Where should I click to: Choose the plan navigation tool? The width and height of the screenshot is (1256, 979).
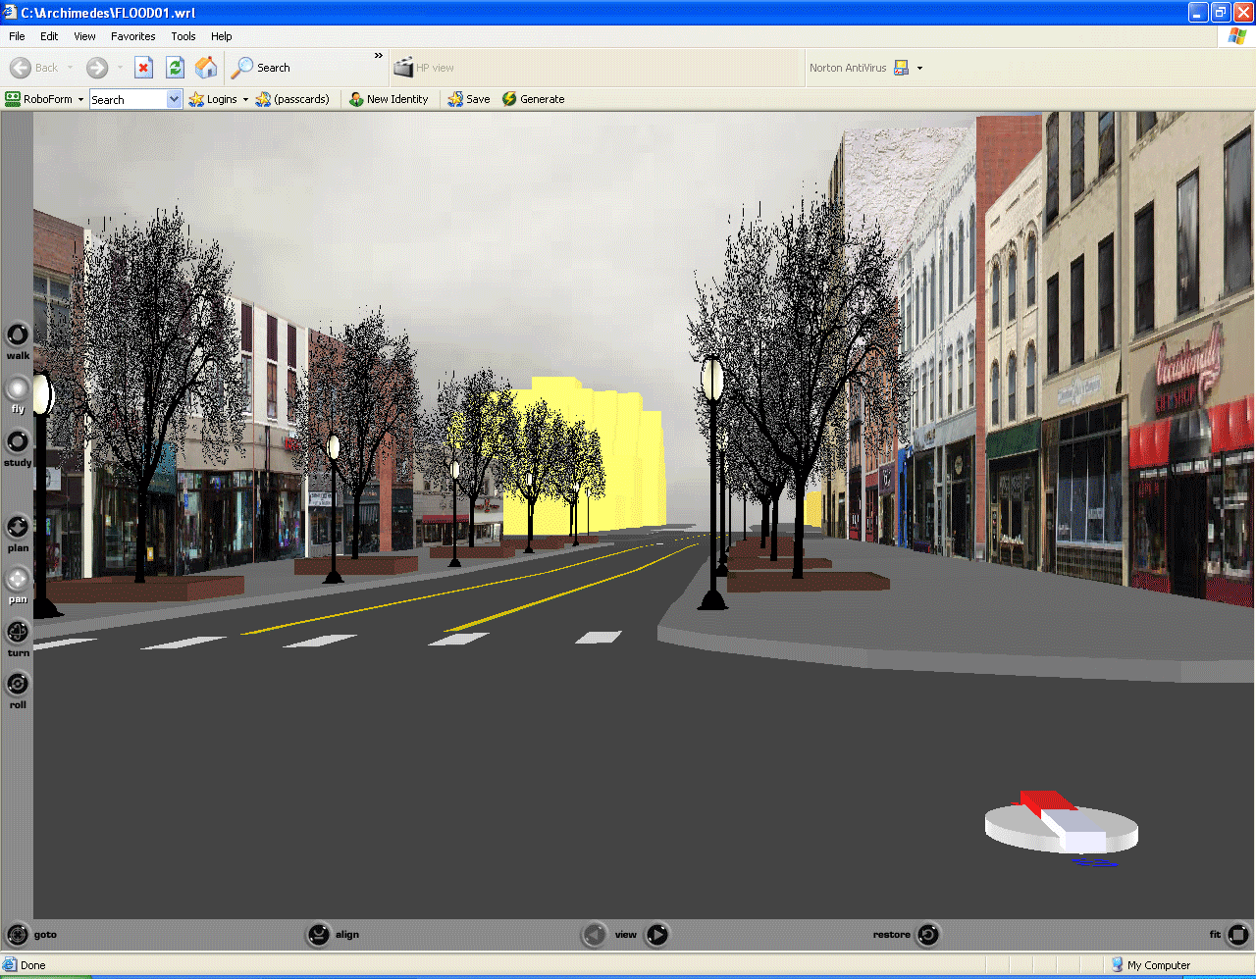click(18, 528)
